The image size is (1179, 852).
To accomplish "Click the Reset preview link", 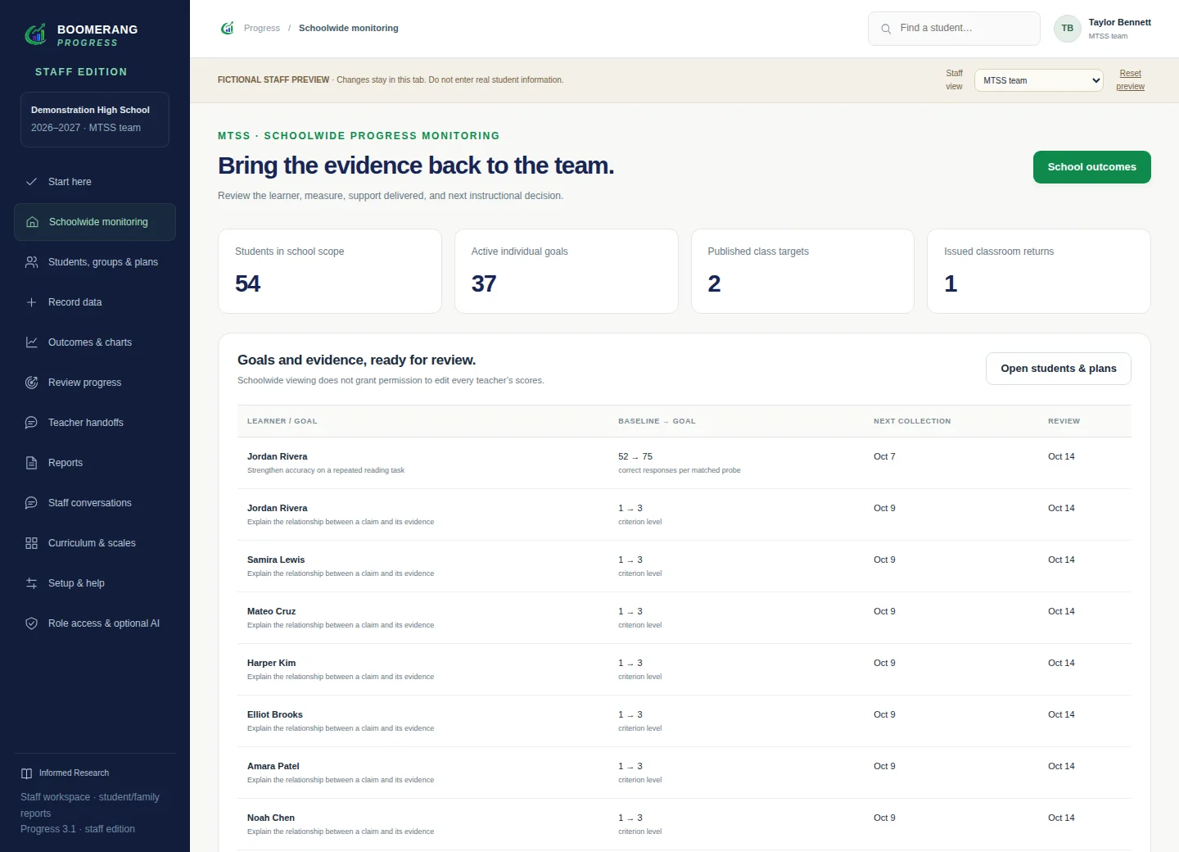I will [1130, 79].
